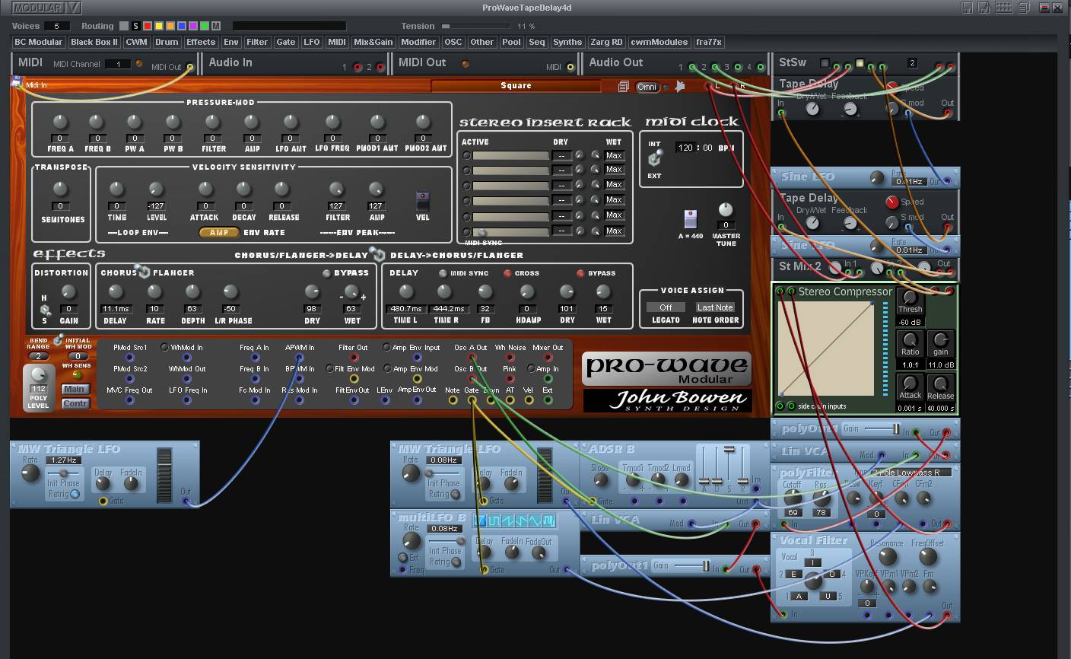Adjust the Tension slider

point(477,27)
